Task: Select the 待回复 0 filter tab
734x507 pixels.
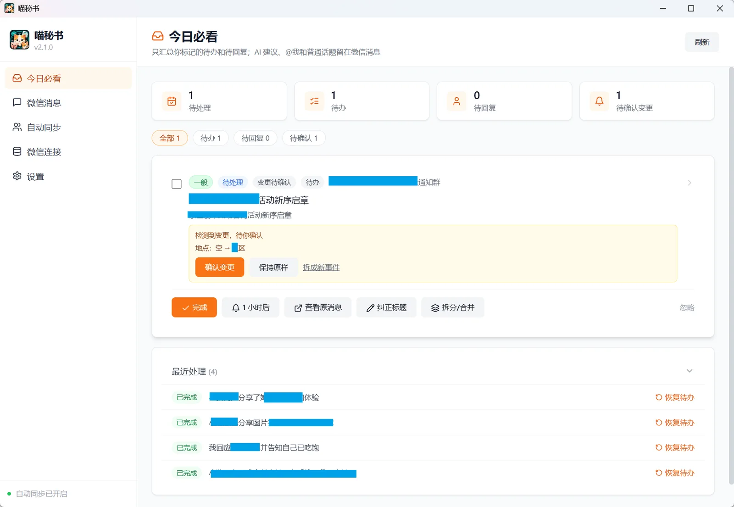Action: click(x=256, y=138)
